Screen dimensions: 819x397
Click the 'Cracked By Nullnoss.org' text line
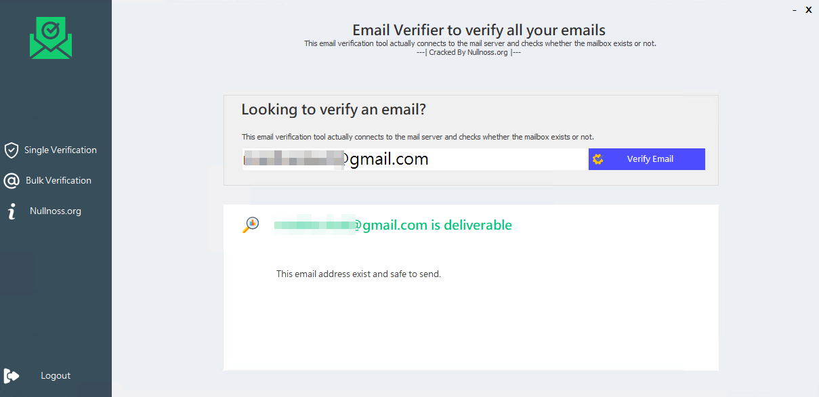(469, 52)
